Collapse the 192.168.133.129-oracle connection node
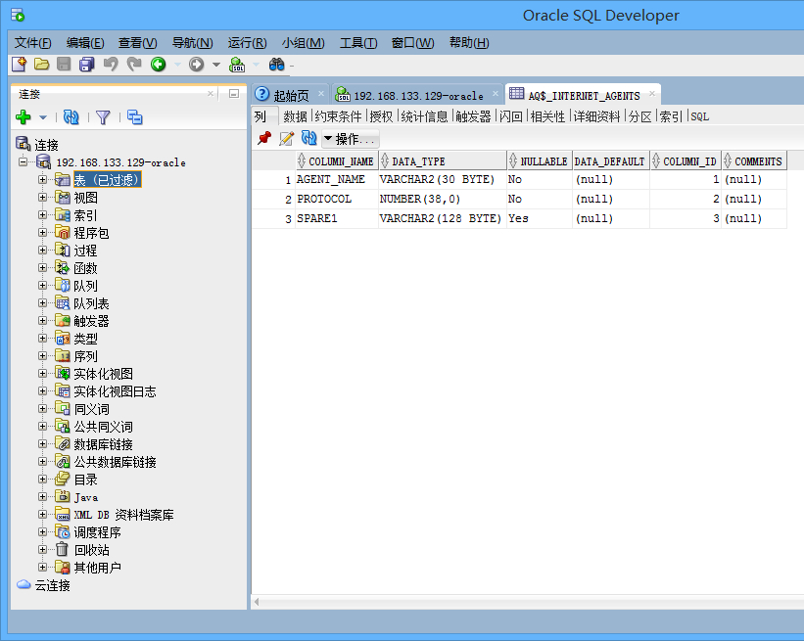 24,161
